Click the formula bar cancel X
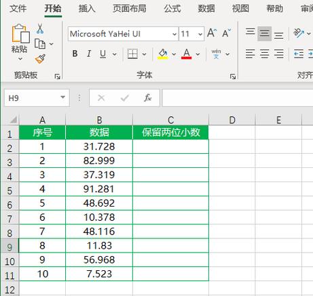Image resolution: width=313 pixels, height=296 pixels. click(101, 98)
